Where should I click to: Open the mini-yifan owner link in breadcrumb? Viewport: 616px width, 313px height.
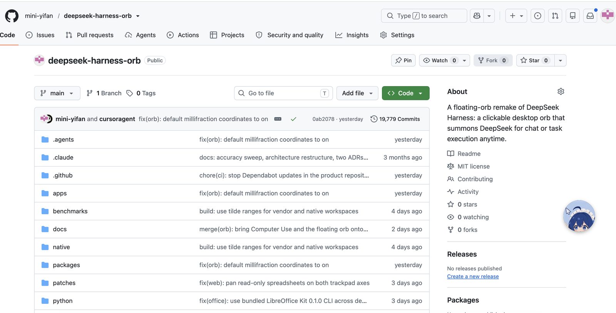(x=39, y=16)
